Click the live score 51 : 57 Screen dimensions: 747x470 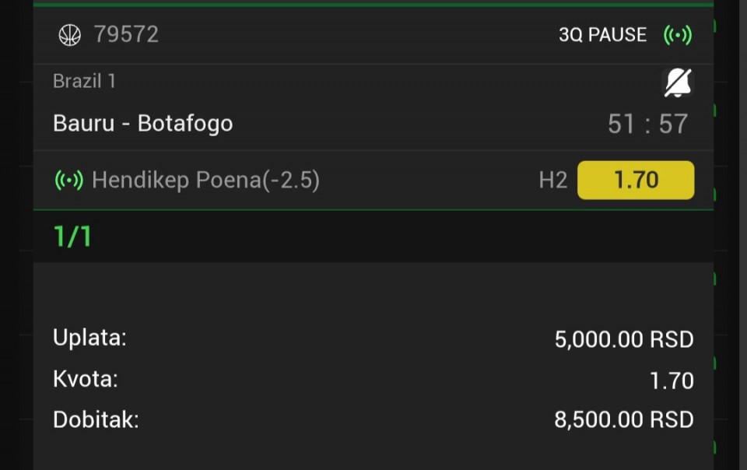(x=647, y=124)
